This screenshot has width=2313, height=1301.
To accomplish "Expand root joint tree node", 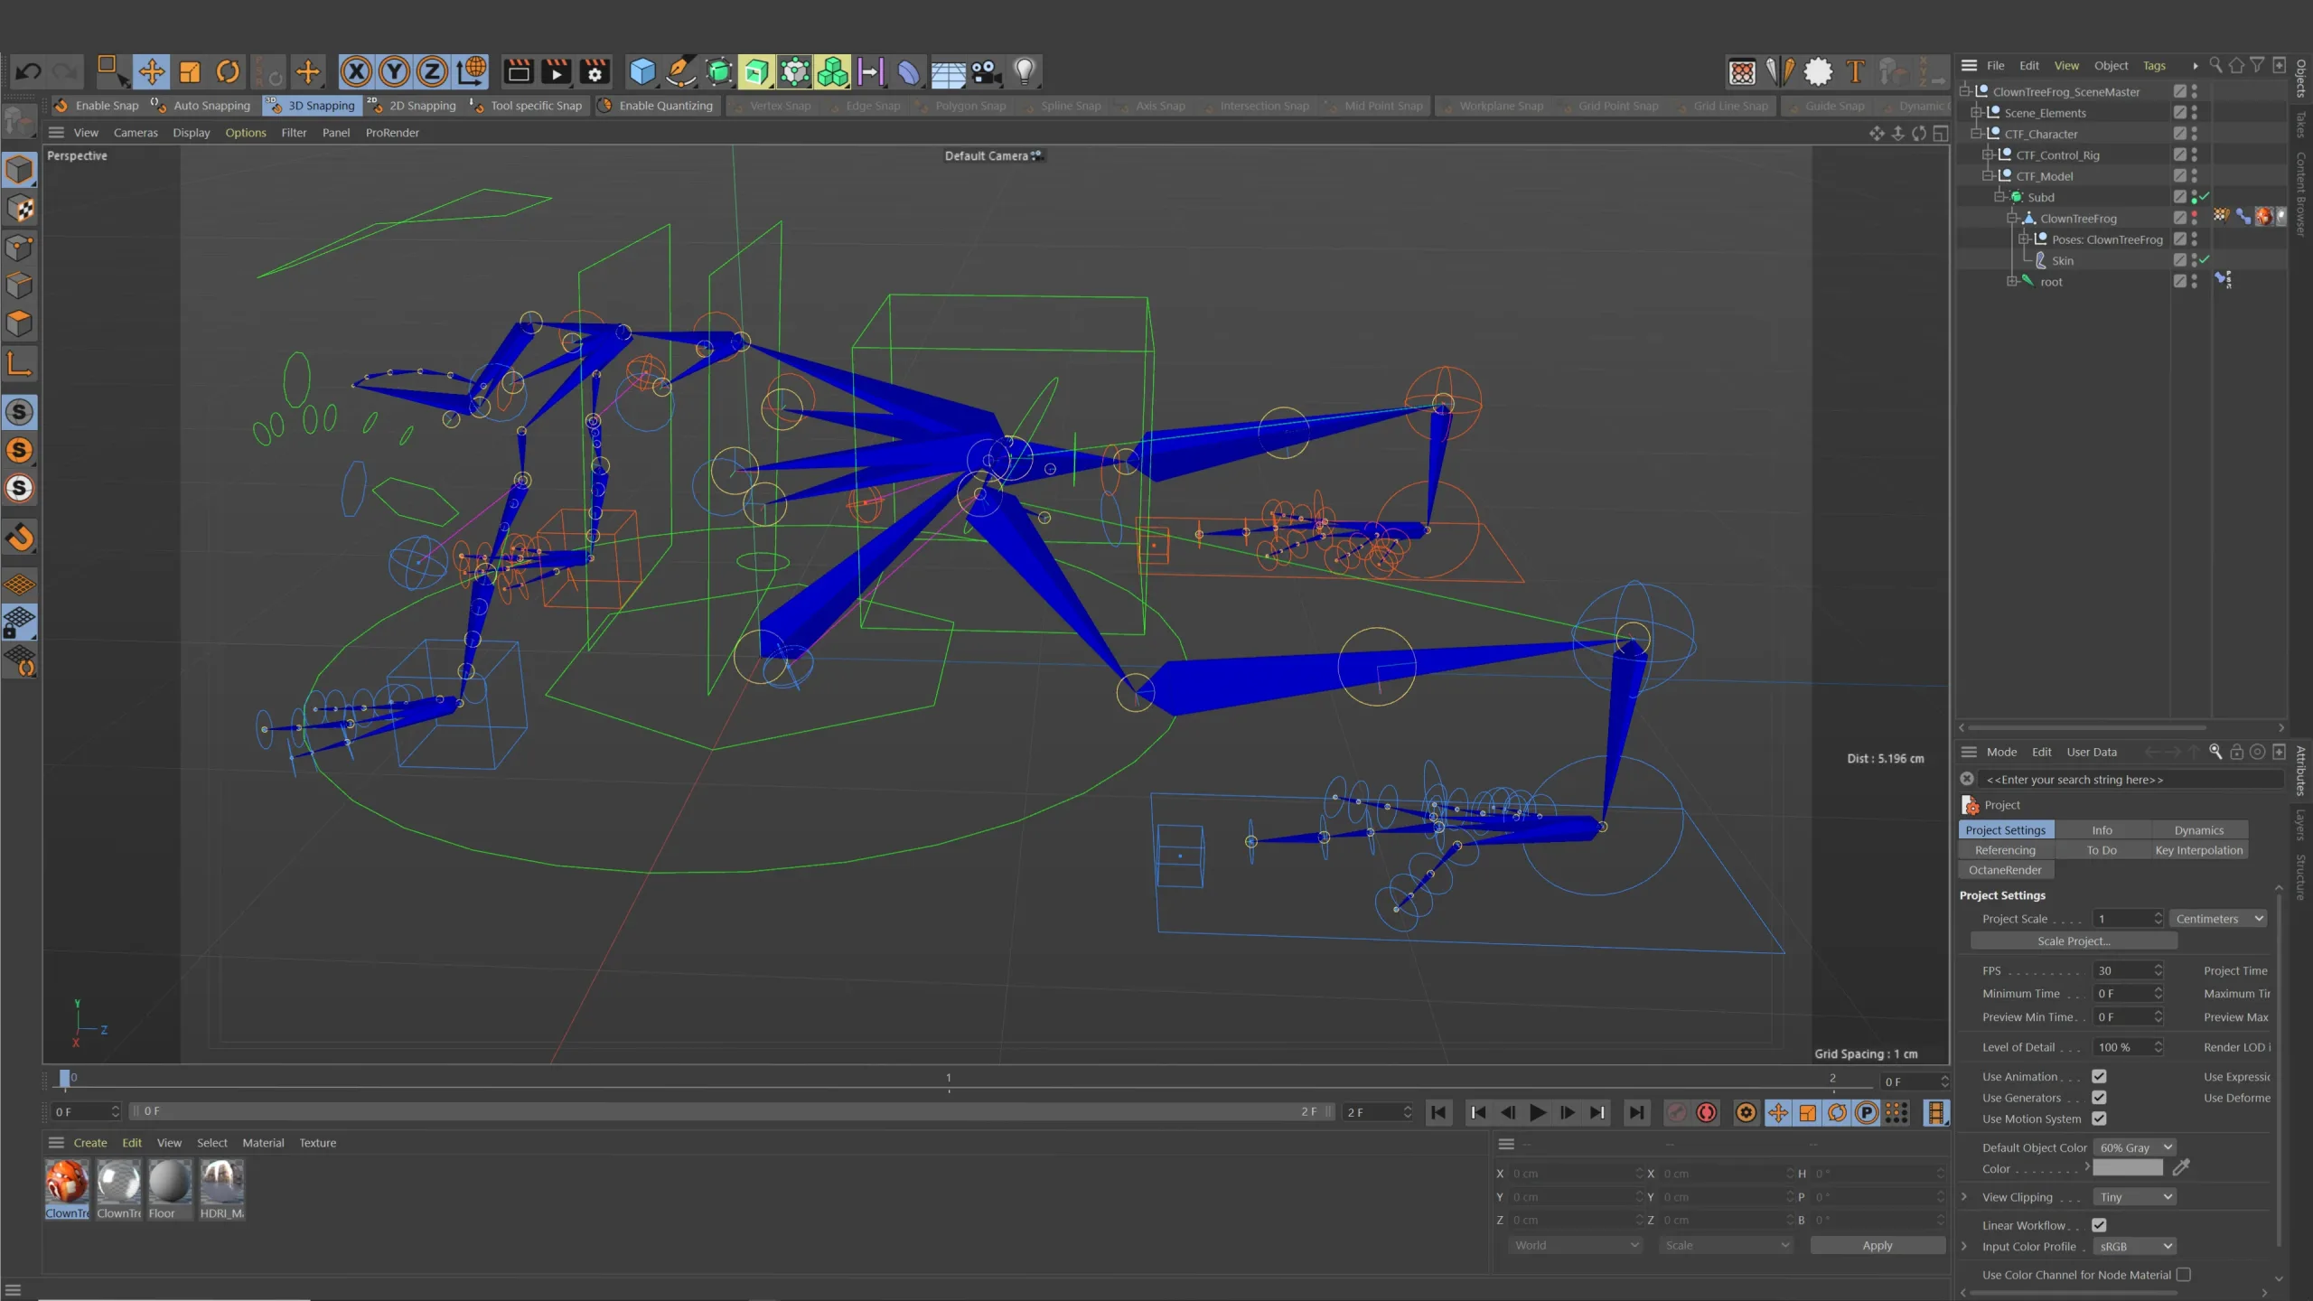I will coord(2012,281).
